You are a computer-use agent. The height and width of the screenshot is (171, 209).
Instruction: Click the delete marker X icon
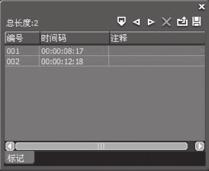click(x=166, y=22)
